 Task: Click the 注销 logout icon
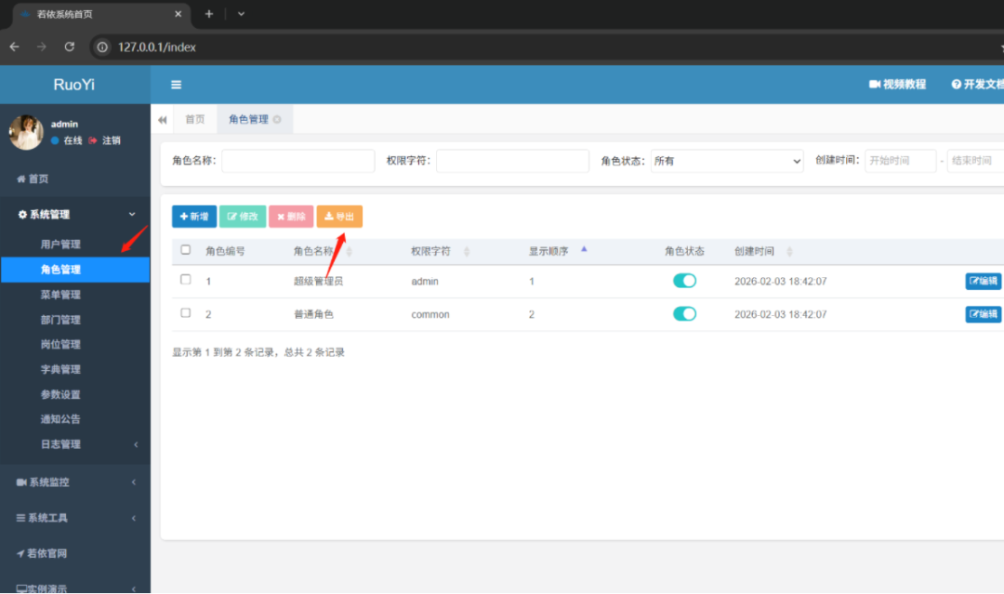coord(93,140)
